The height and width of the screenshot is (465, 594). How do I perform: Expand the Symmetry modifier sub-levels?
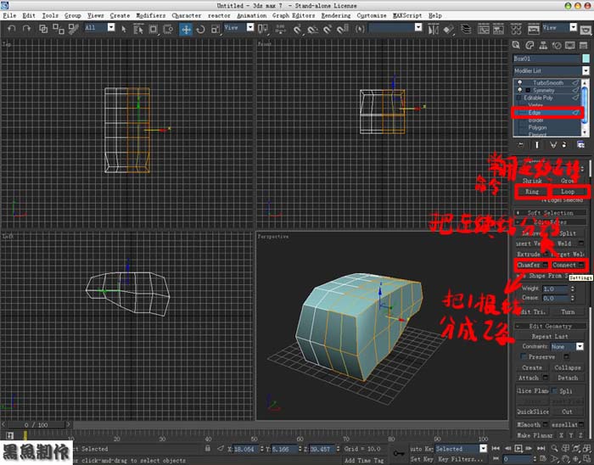[528, 90]
